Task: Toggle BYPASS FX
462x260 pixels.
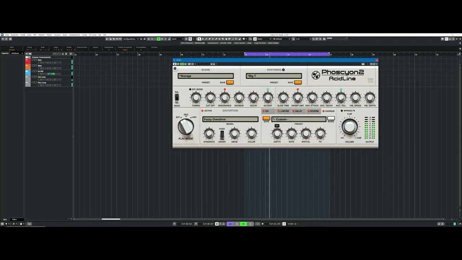Action: click(342, 111)
